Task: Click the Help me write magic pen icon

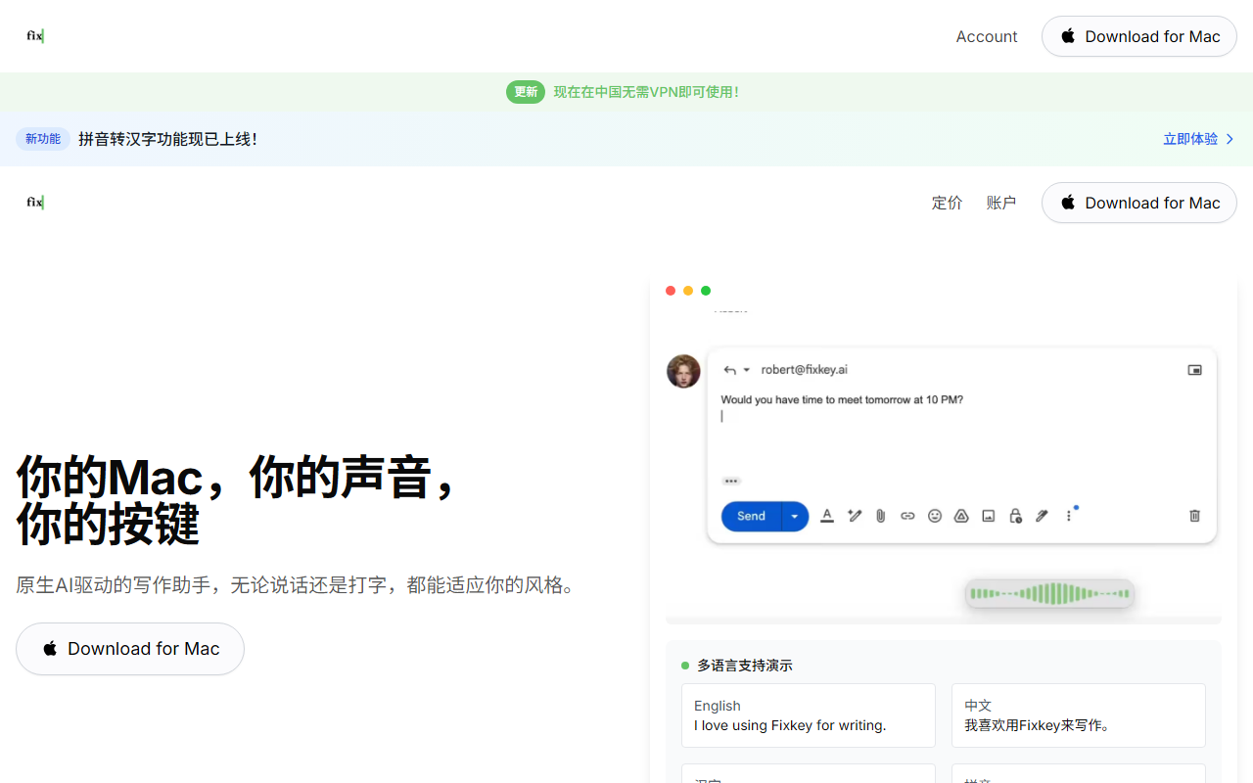Action: point(855,516)
